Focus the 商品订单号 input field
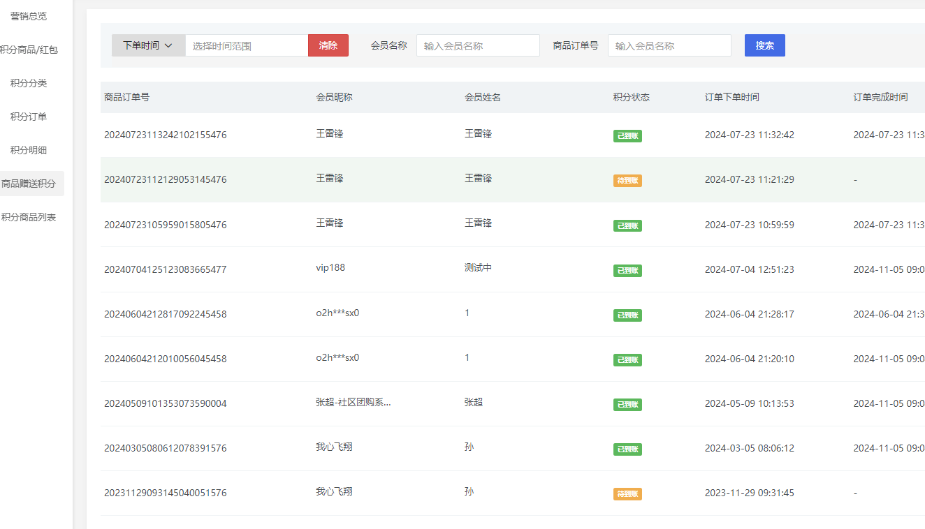The width and height of the screenshot is (925, 529). pos(669,46)
